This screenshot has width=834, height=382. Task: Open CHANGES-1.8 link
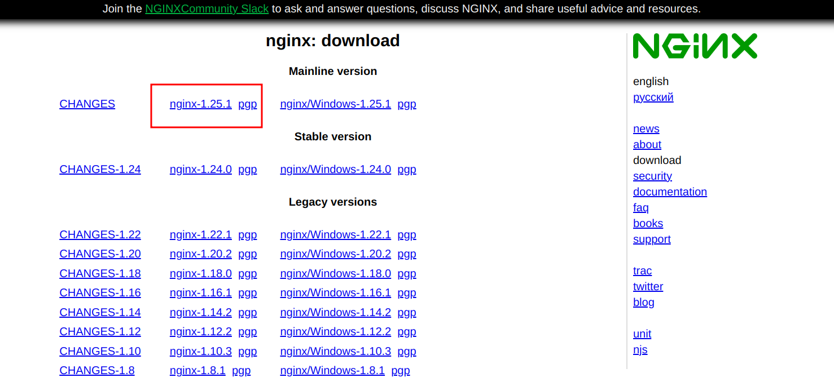(x=97, y=370)
